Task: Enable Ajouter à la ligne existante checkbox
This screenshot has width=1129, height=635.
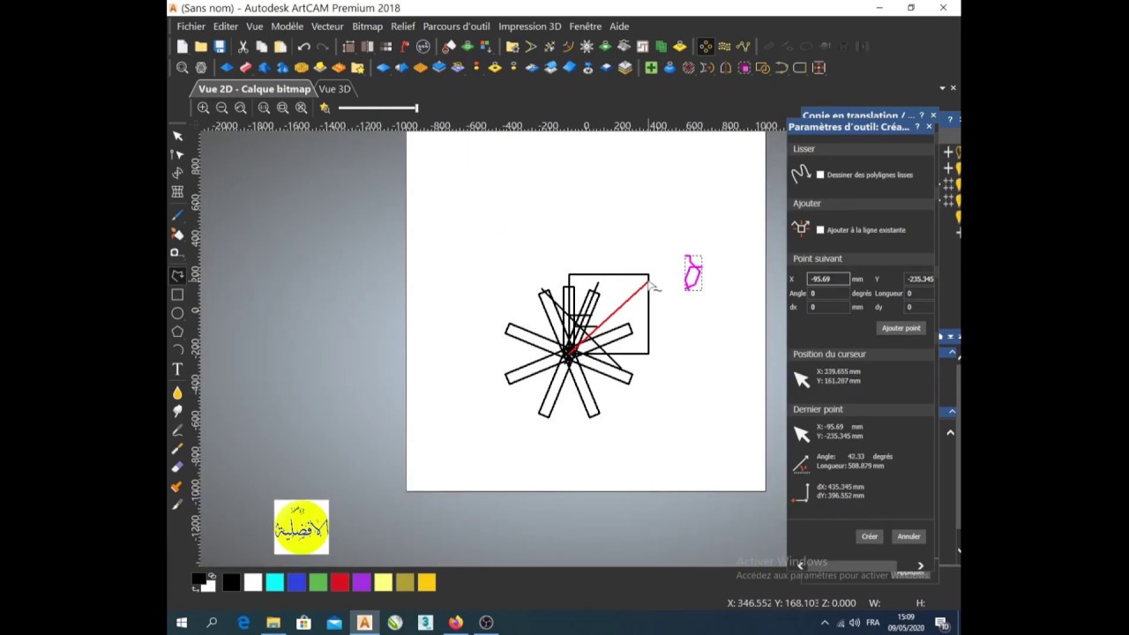Action: [x=820, y=230]
